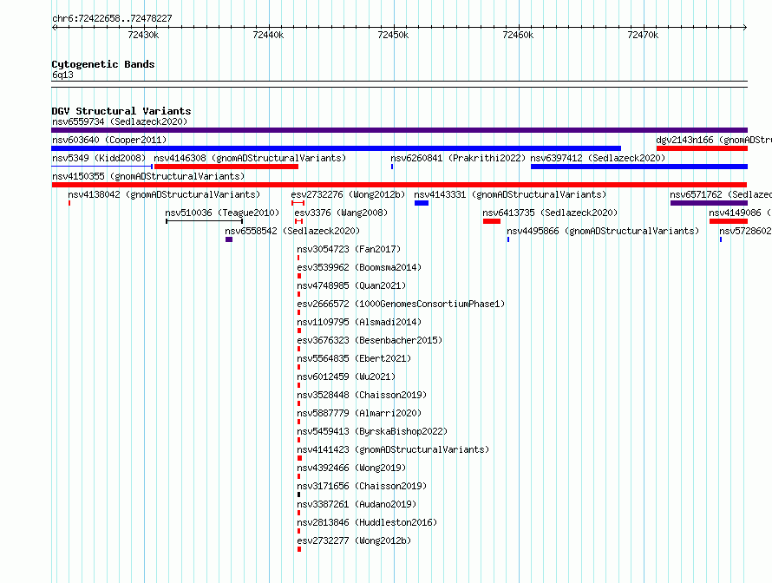
Task: Click the chr6:72422658..72478227 coordinate text
Action: pyautogui.click(x=112, y=18)
